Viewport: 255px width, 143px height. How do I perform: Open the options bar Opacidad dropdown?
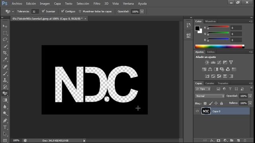point(142,12)
